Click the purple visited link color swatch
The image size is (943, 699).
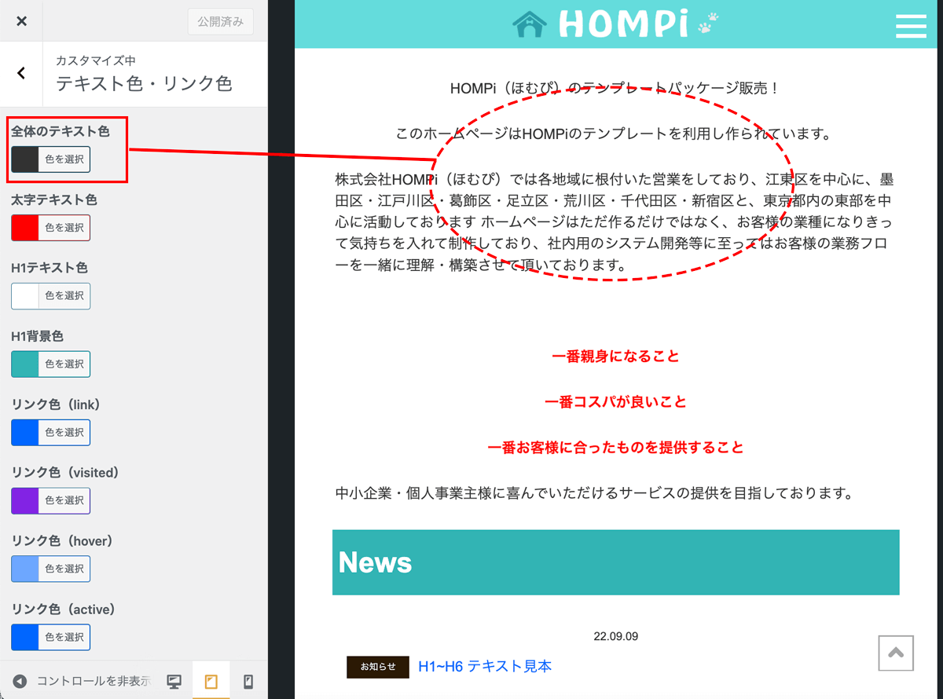[x=25, y=500]
